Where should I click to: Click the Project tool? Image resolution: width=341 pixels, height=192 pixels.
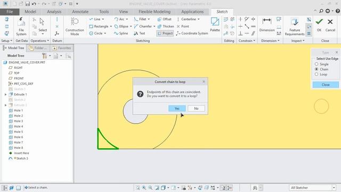click(x=165, y=33)
